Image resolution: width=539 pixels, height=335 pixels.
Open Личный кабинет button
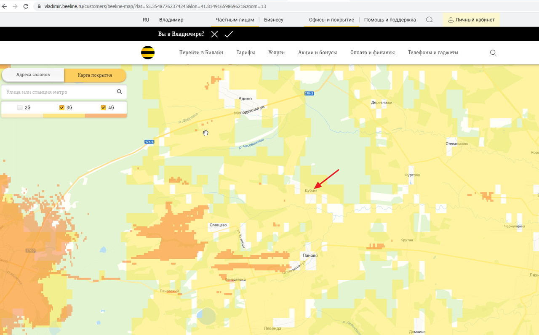tap(471, 20)
